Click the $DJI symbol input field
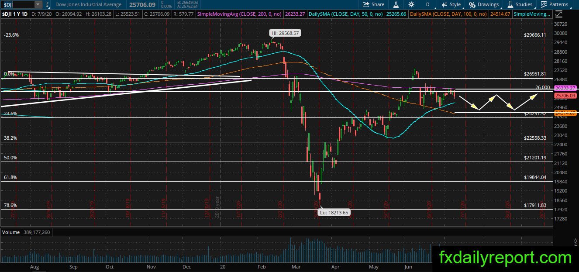The height and width of the screenshot is (272, 579). coord(17,4)
